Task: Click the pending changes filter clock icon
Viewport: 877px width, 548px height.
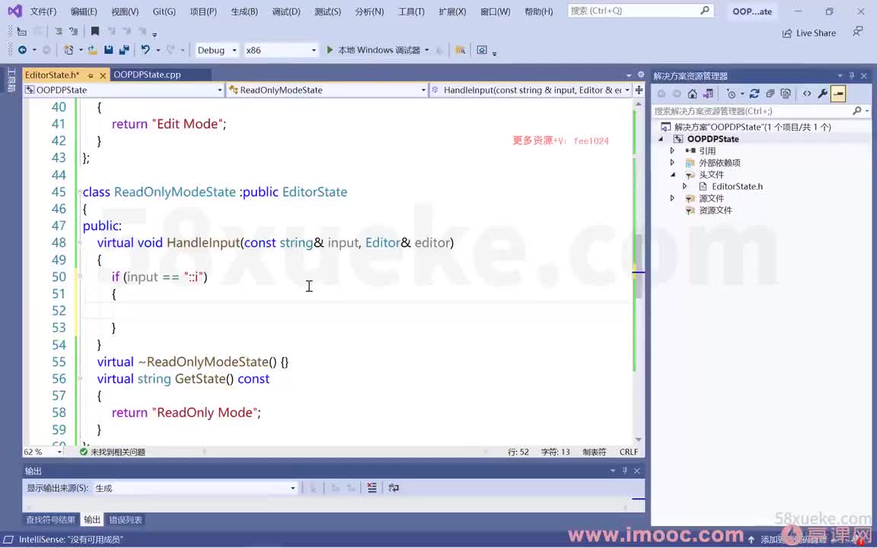Action: tap(731, 94)
